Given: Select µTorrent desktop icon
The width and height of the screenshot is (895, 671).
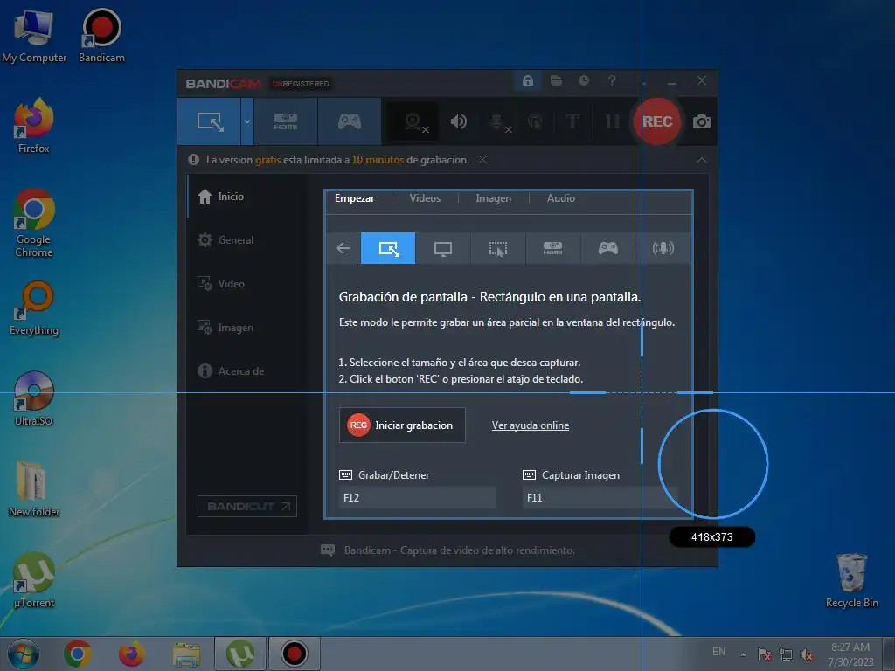Looking at the screenshot, I should [34, 580].
